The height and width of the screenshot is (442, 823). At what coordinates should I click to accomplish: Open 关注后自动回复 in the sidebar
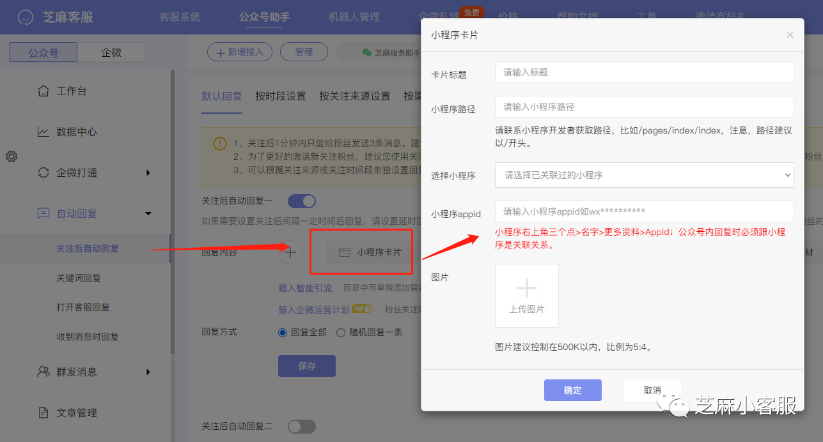pos(88,248)
